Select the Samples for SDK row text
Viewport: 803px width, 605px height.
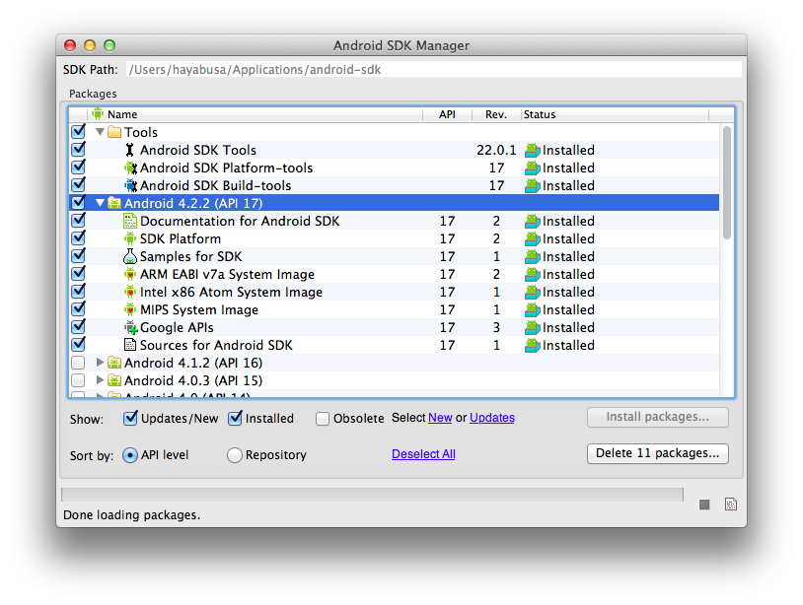click(x=191, y=257)
